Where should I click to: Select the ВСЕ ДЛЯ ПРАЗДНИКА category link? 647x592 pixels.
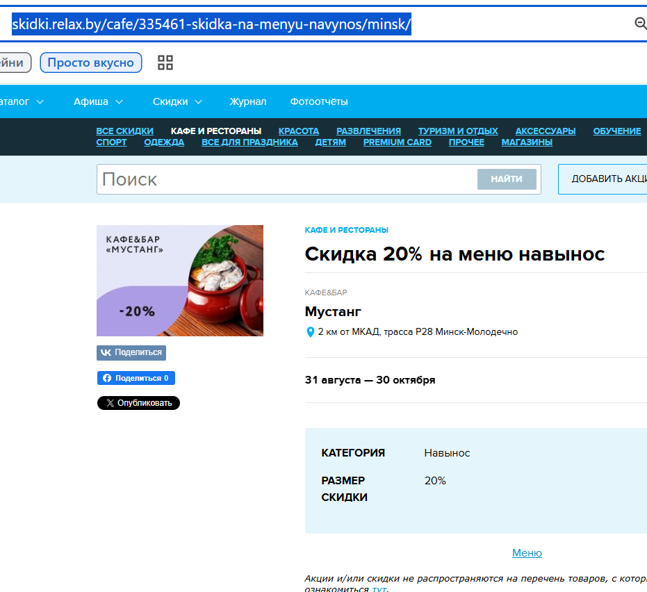pos(249,142)
